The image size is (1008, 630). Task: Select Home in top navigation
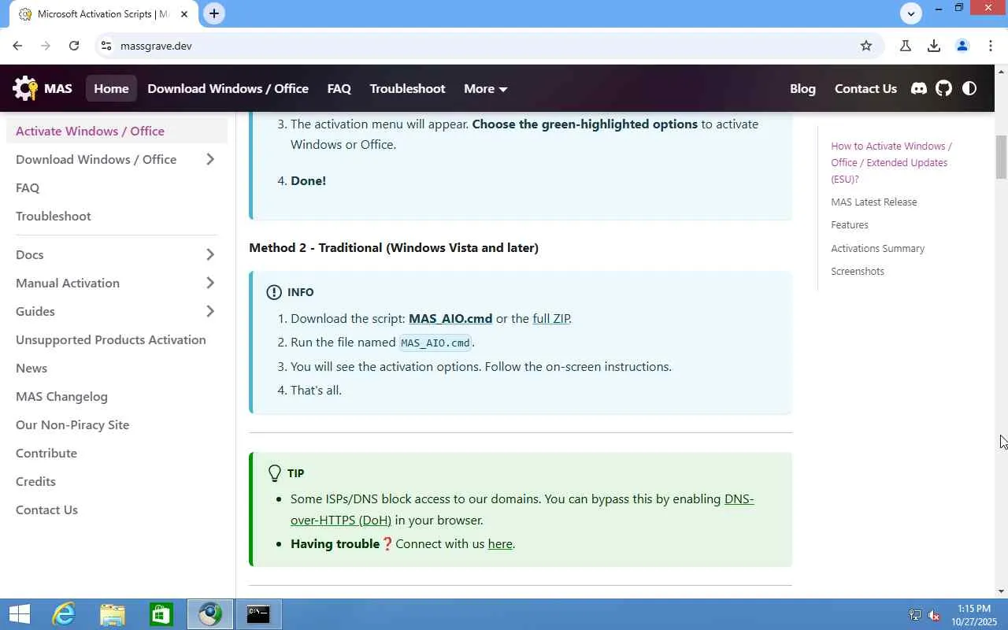point(111,88)
